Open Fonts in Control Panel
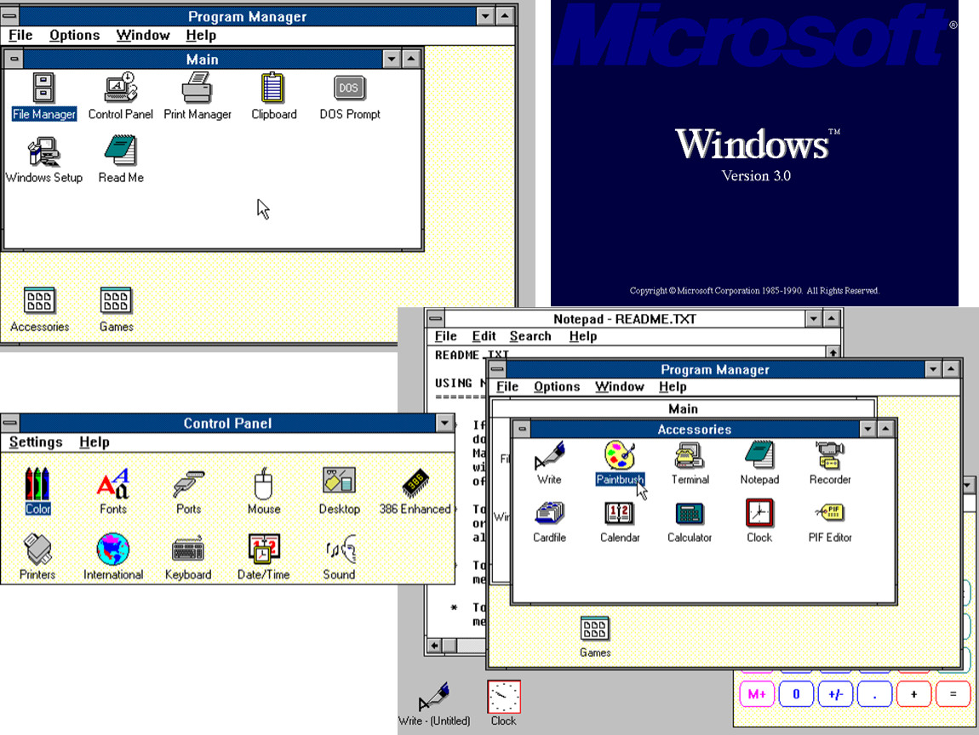This screenshot has width=979, height=735. click(113, 491)
